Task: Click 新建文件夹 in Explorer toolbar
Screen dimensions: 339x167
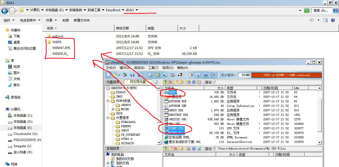Action: pos(82,20)
